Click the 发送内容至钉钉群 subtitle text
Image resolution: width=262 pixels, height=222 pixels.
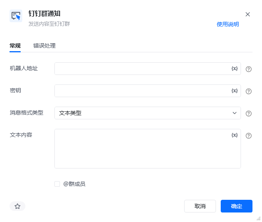tap(49, 24)
